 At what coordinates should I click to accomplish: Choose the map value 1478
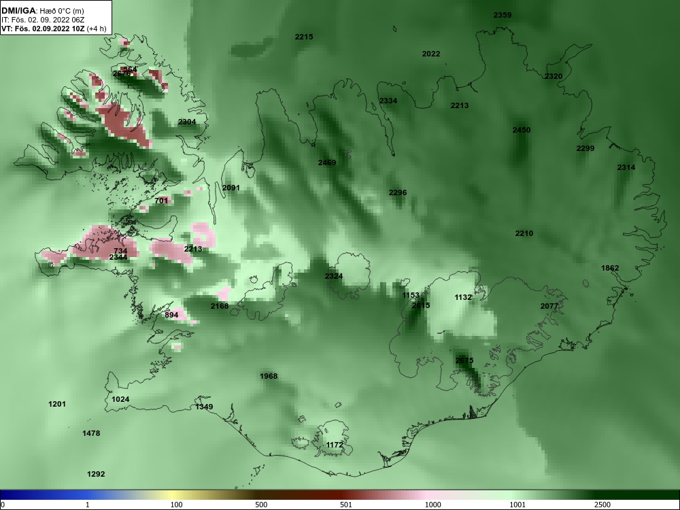[x=91, y=433]
